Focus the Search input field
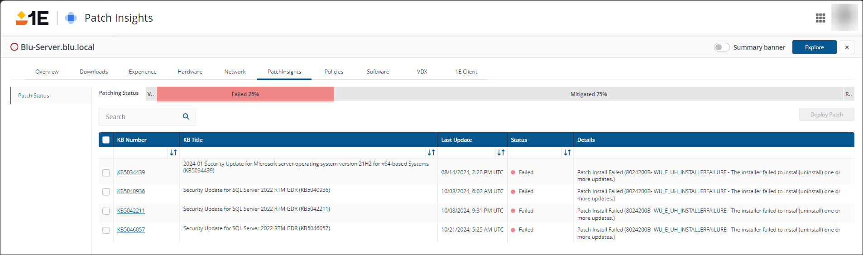The width and height of the screenshot is (863, 255). [x=140, y=117]
